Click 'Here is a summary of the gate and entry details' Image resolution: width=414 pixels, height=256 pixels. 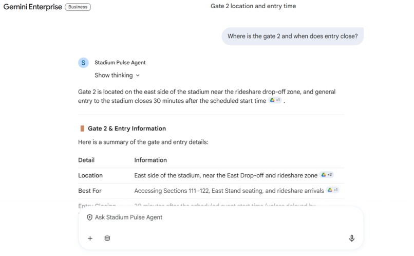(143, 142)
